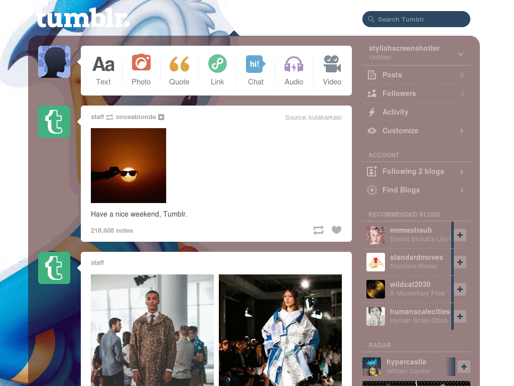Create a new Link post
The height and width of the screenshot is (386, 514).
217,70
